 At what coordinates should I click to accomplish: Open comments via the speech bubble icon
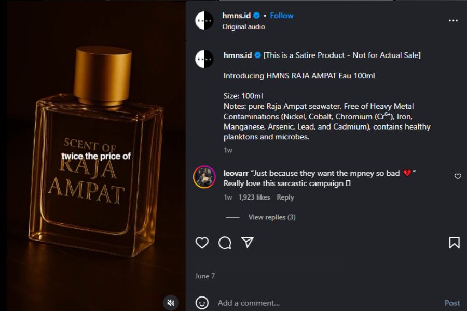[225, 243]
